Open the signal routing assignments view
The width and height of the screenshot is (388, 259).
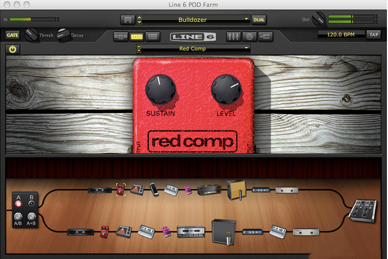click(265, 36)
